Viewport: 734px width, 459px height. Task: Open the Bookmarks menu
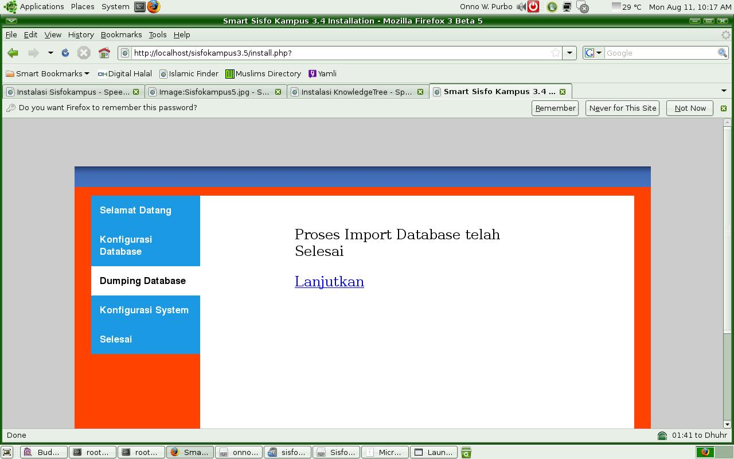coord(121,34)
